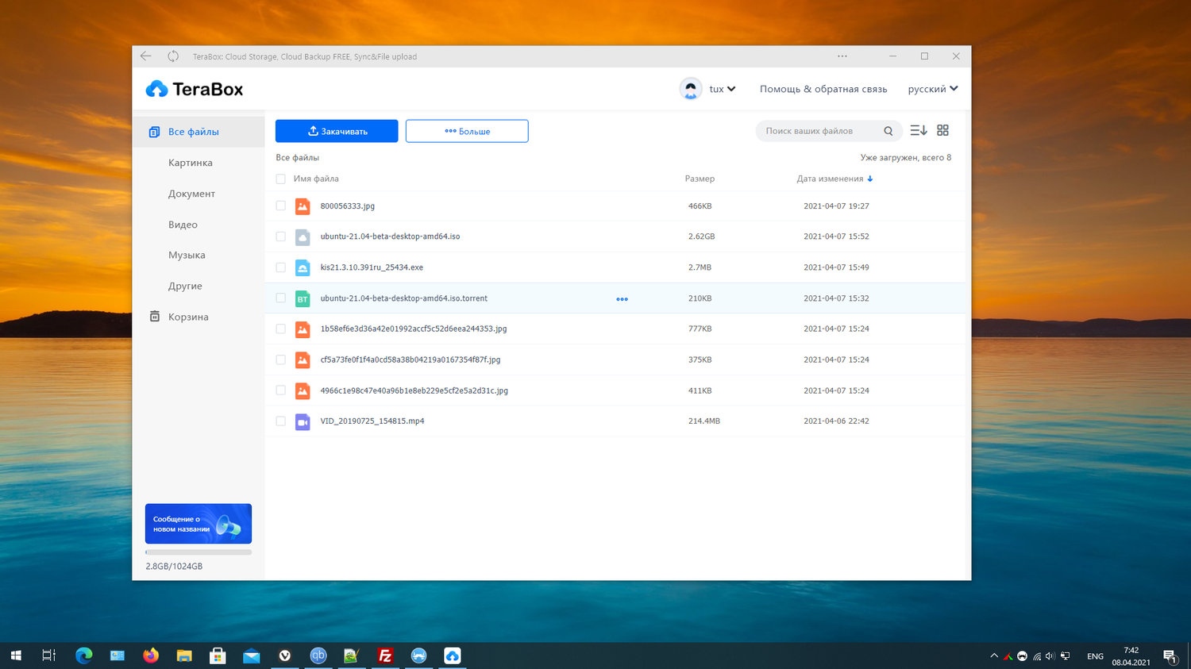
Task: Click the TeraBox icon in the taskbar
Action: (x=452, y=656)
